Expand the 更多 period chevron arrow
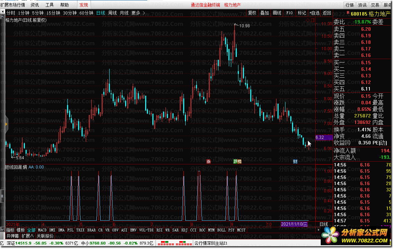This screenshot has width=394, height=249. pyautogui.click(x=144, y=13)
